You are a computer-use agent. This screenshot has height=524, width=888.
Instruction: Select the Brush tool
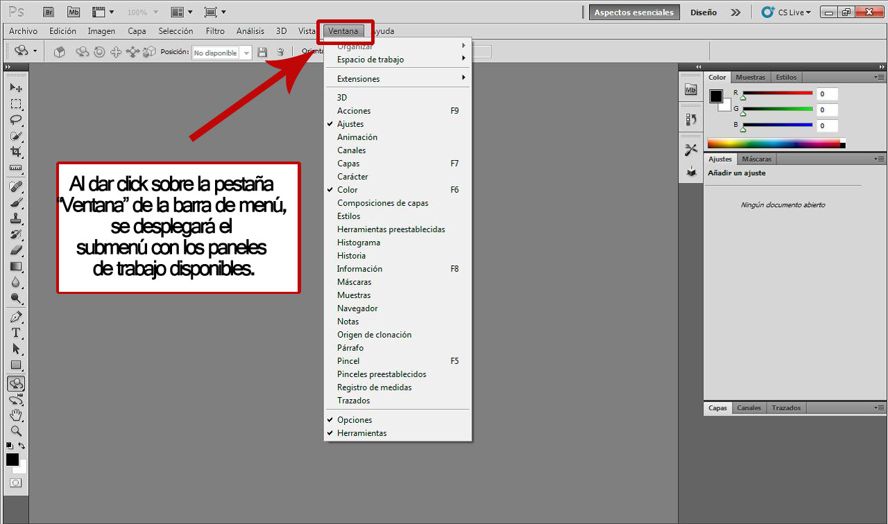tap(15, 202)
